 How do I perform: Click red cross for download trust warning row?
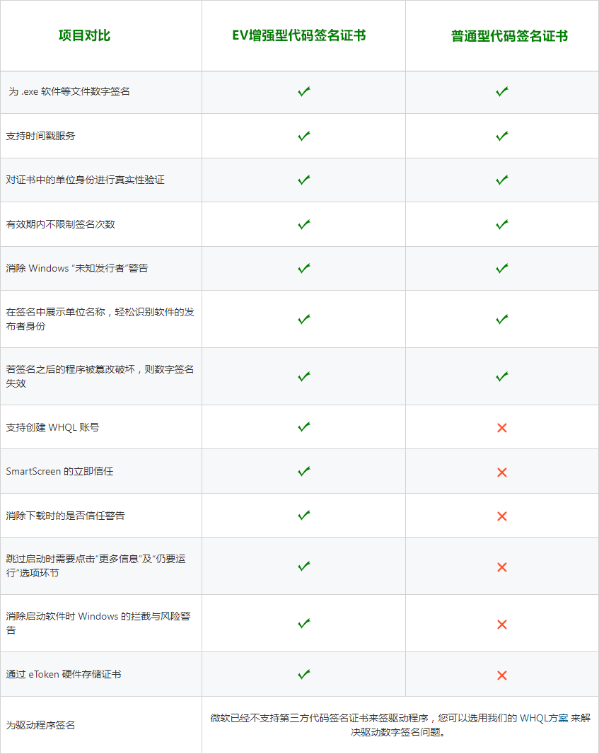(x=502, y=516)
